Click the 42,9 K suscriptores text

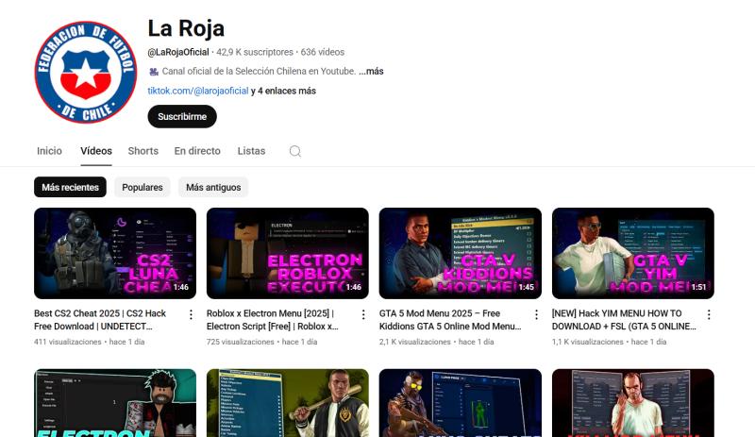(x=255, y=52)
